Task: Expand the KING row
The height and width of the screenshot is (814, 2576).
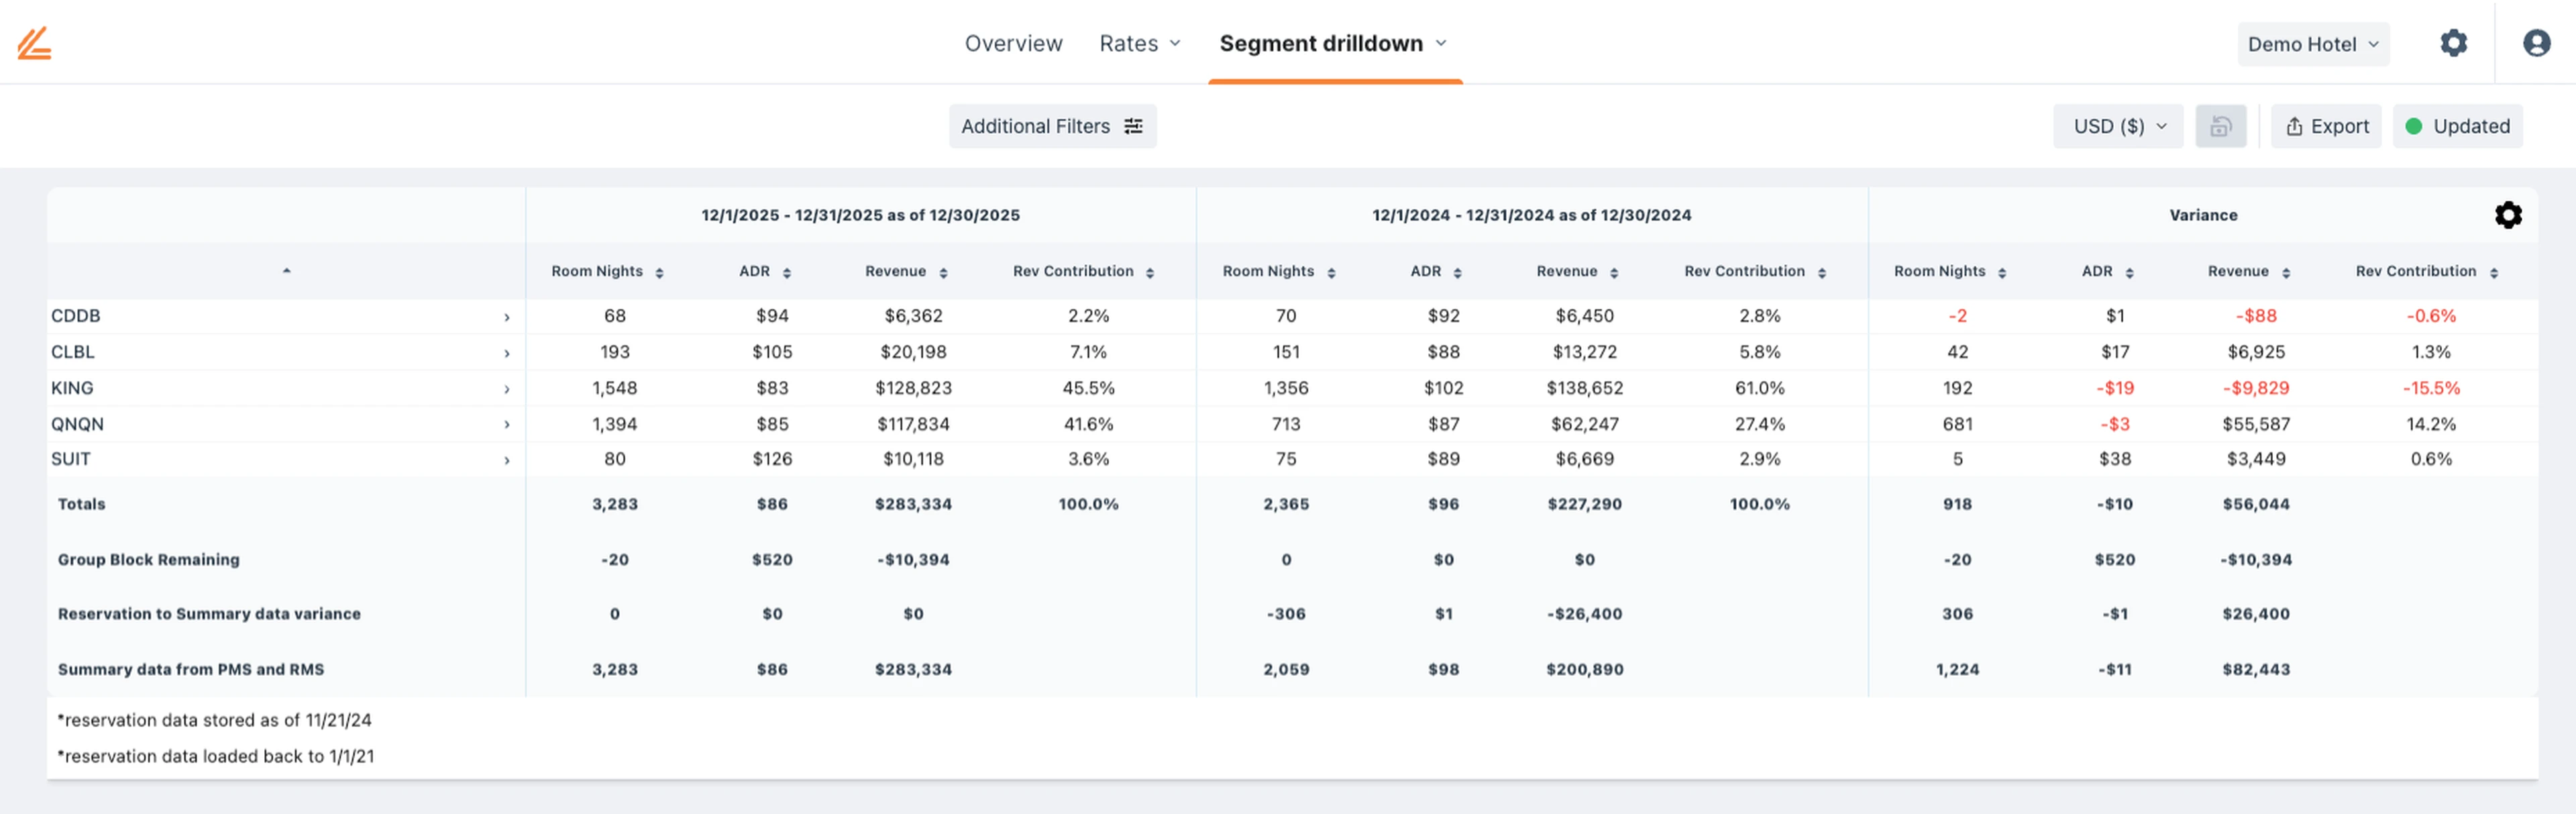Action: [506, 389]
